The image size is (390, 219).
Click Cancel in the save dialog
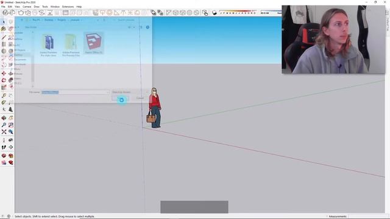coord(140,99)
